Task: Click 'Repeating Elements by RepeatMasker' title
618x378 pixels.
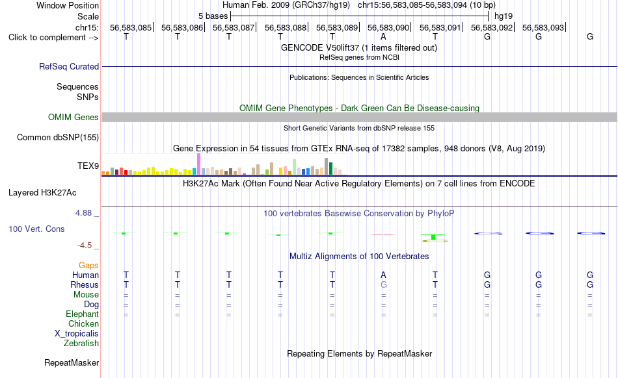Action: tap(360, 353)
